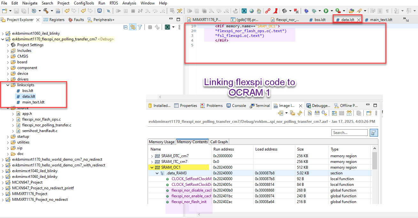This screenshot has width=418, height=218.
Task: Toggle the filter button beside Search field
Action: (x=373, y=133)
